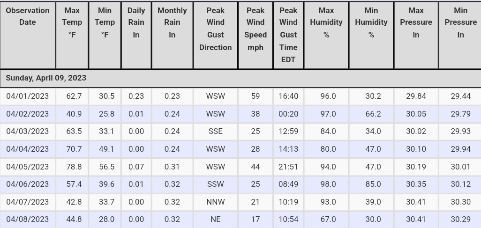Select the 30.35 max pressure cell
481x228 pixels.
point(416,184)
